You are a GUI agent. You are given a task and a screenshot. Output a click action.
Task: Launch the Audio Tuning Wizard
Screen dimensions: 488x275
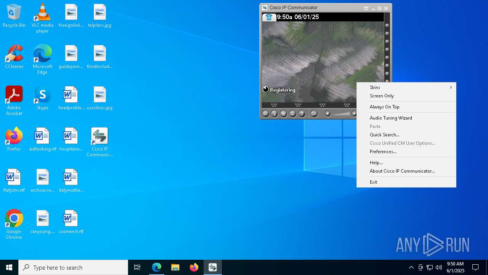point(406,118)
